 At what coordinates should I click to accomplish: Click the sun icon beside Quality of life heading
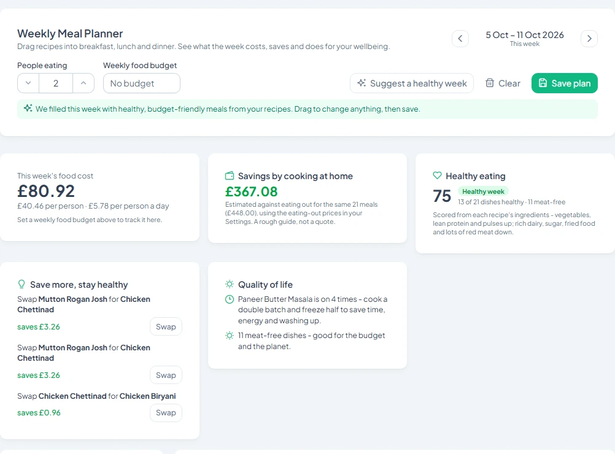coord(230,284)
